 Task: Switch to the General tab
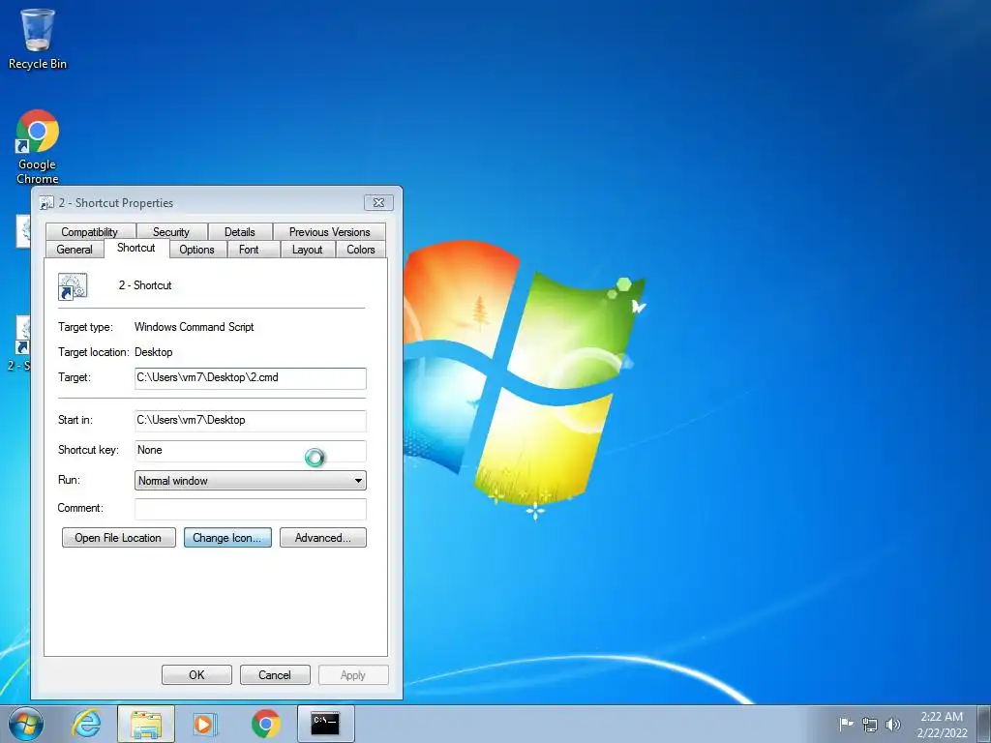[75, 250]
